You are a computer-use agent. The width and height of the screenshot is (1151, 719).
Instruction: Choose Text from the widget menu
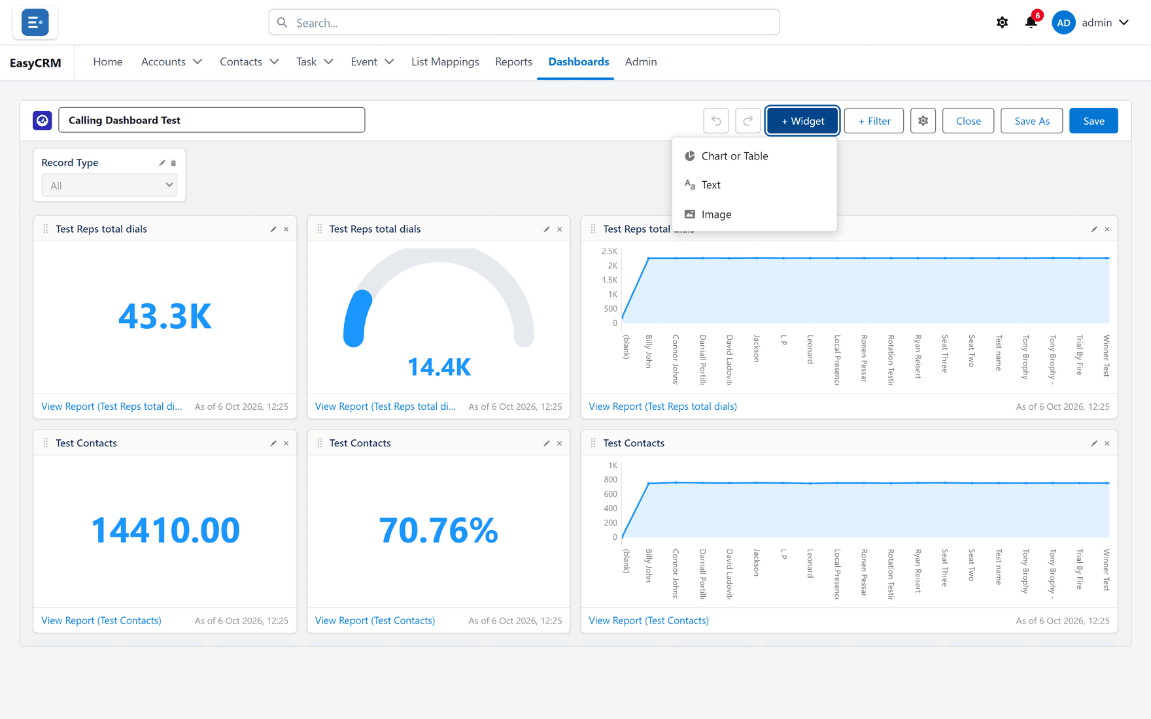coord(755,185)
